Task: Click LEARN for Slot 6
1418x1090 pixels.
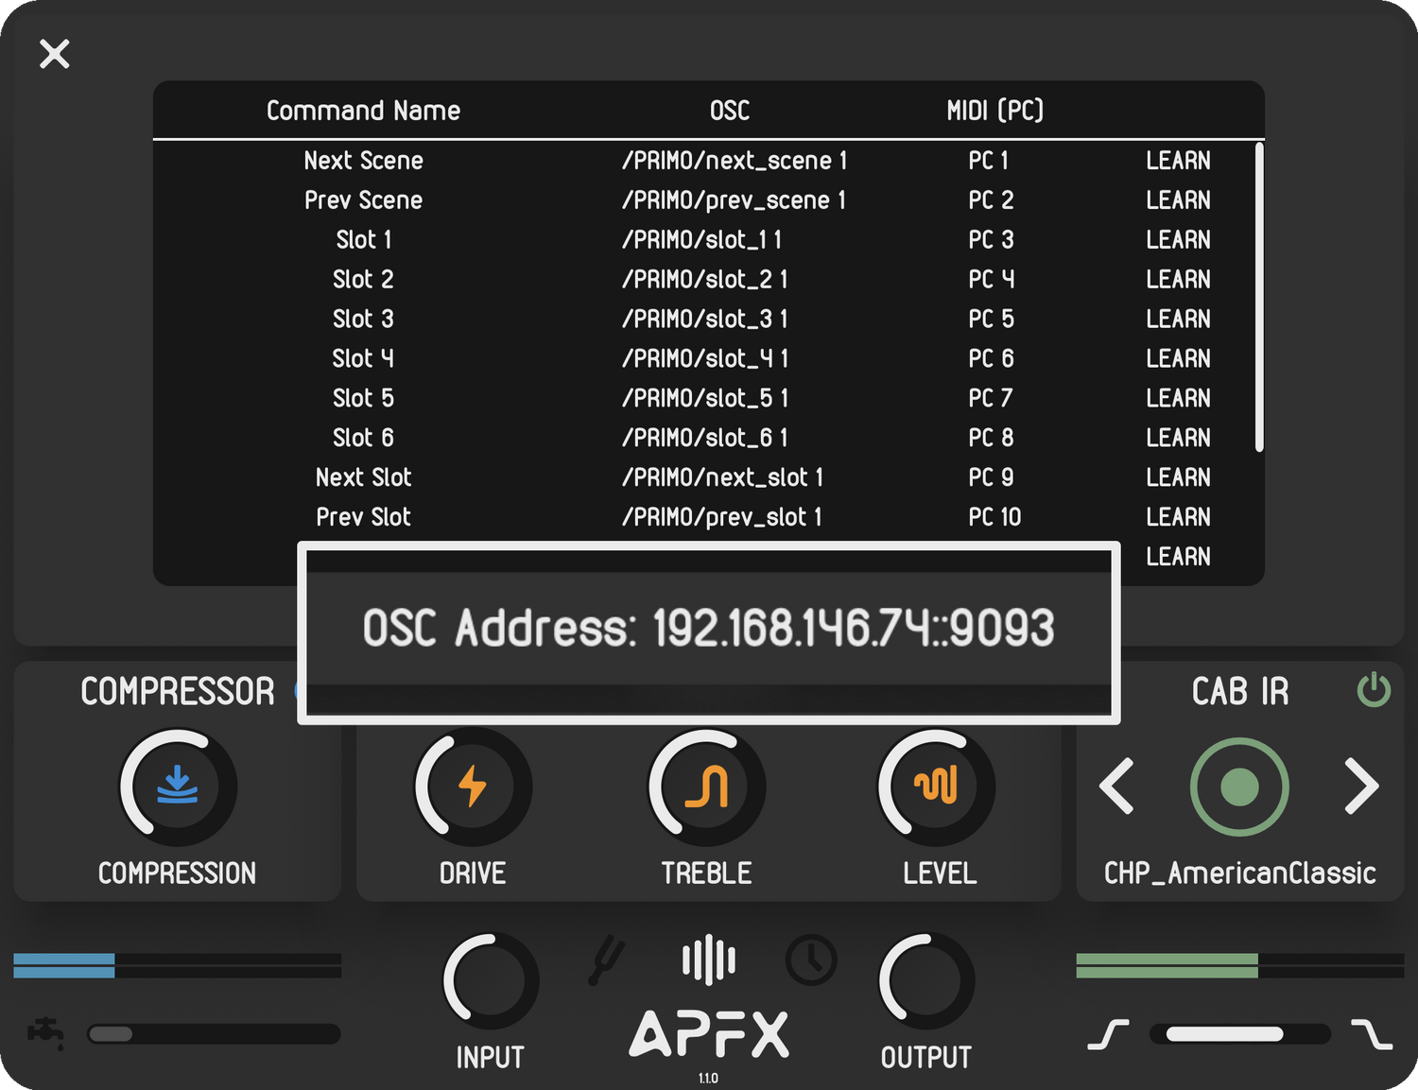Action: pos(1178,439)
